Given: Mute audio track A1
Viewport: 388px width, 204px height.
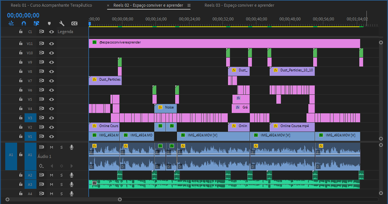Looking at the screenshot, I should 51,148.
